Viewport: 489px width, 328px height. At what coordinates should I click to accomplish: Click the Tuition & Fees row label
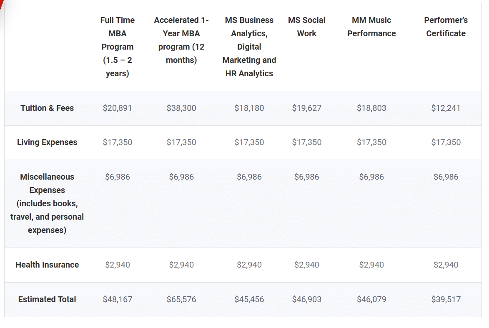(47, 108)
